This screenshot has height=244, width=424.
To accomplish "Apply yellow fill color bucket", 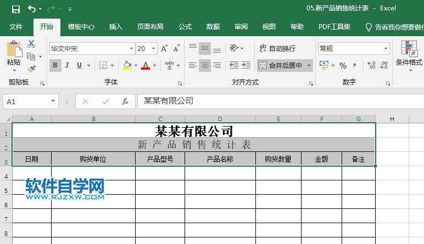I will [127, 65].
